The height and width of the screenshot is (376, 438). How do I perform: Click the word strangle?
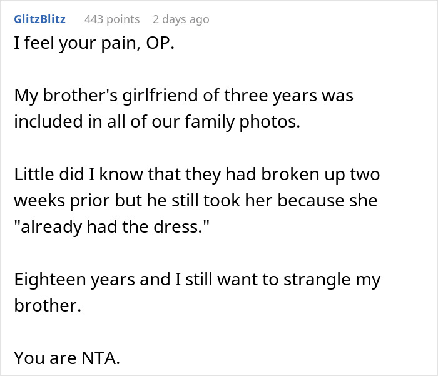(317, 280)
